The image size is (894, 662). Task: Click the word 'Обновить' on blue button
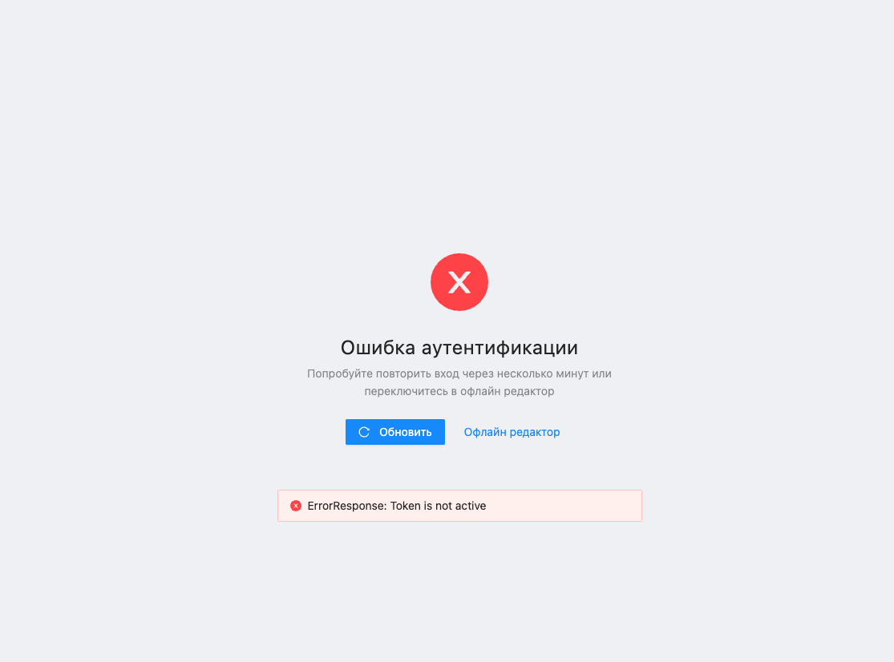(406, 433)
